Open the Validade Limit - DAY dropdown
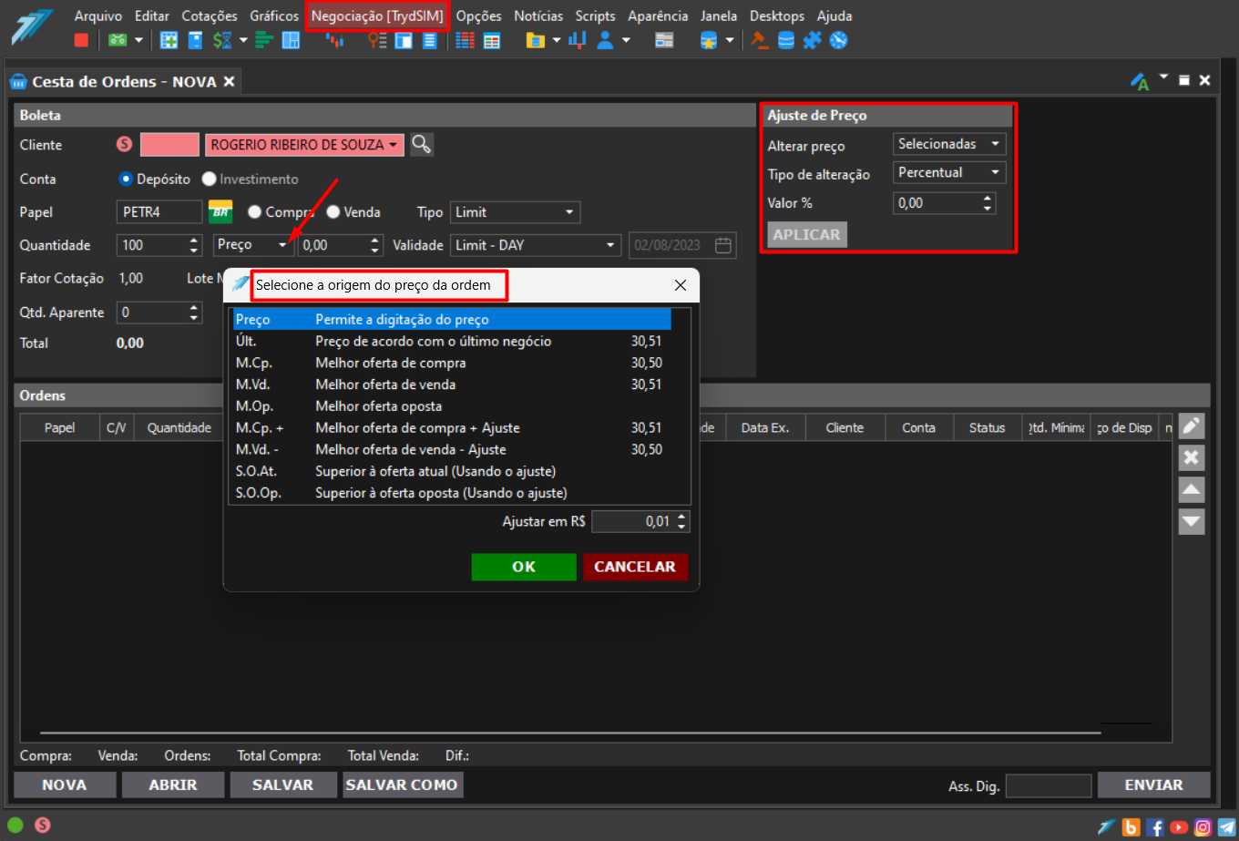This screenshot has height=841, width=1239. pyautogui.click(x=536, y=245)
